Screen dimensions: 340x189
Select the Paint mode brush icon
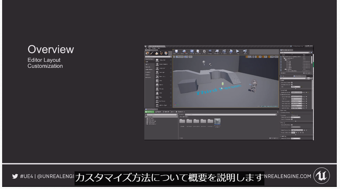pyautogui.click(x=152, y=53)
